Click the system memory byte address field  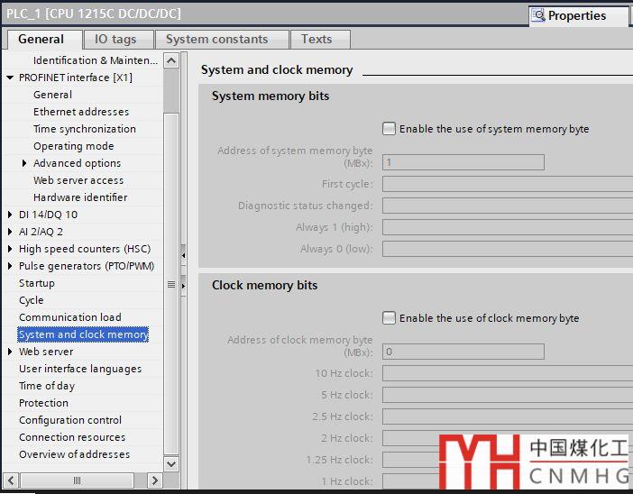[x=463, y=162]
